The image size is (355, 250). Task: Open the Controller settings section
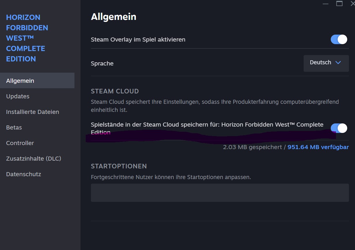coord(20,143)
